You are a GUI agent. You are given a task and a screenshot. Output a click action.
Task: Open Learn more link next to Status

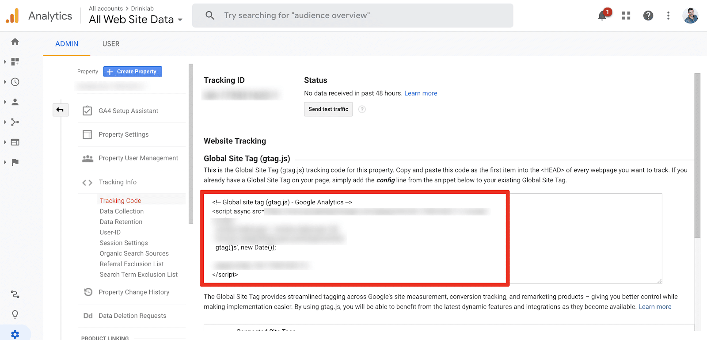click(421, 93)
